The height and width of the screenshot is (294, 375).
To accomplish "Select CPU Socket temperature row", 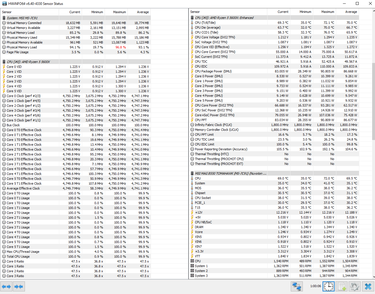I will point(274,198).
